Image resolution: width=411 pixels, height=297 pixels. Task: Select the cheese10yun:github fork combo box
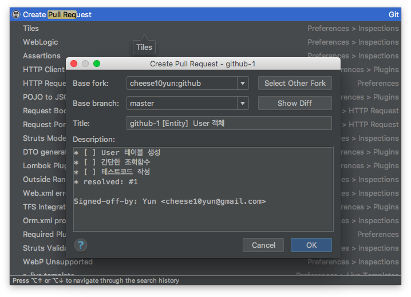(187, 84)
